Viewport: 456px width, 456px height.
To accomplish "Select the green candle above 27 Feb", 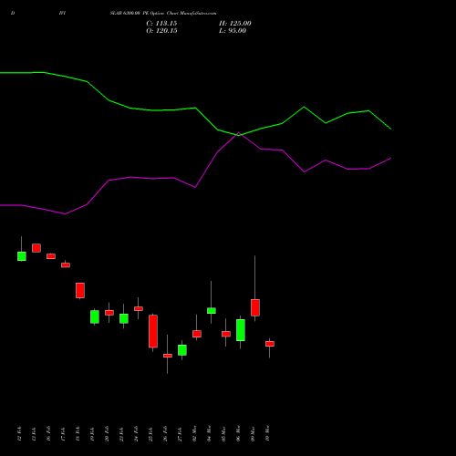I will tap(182, 350).
